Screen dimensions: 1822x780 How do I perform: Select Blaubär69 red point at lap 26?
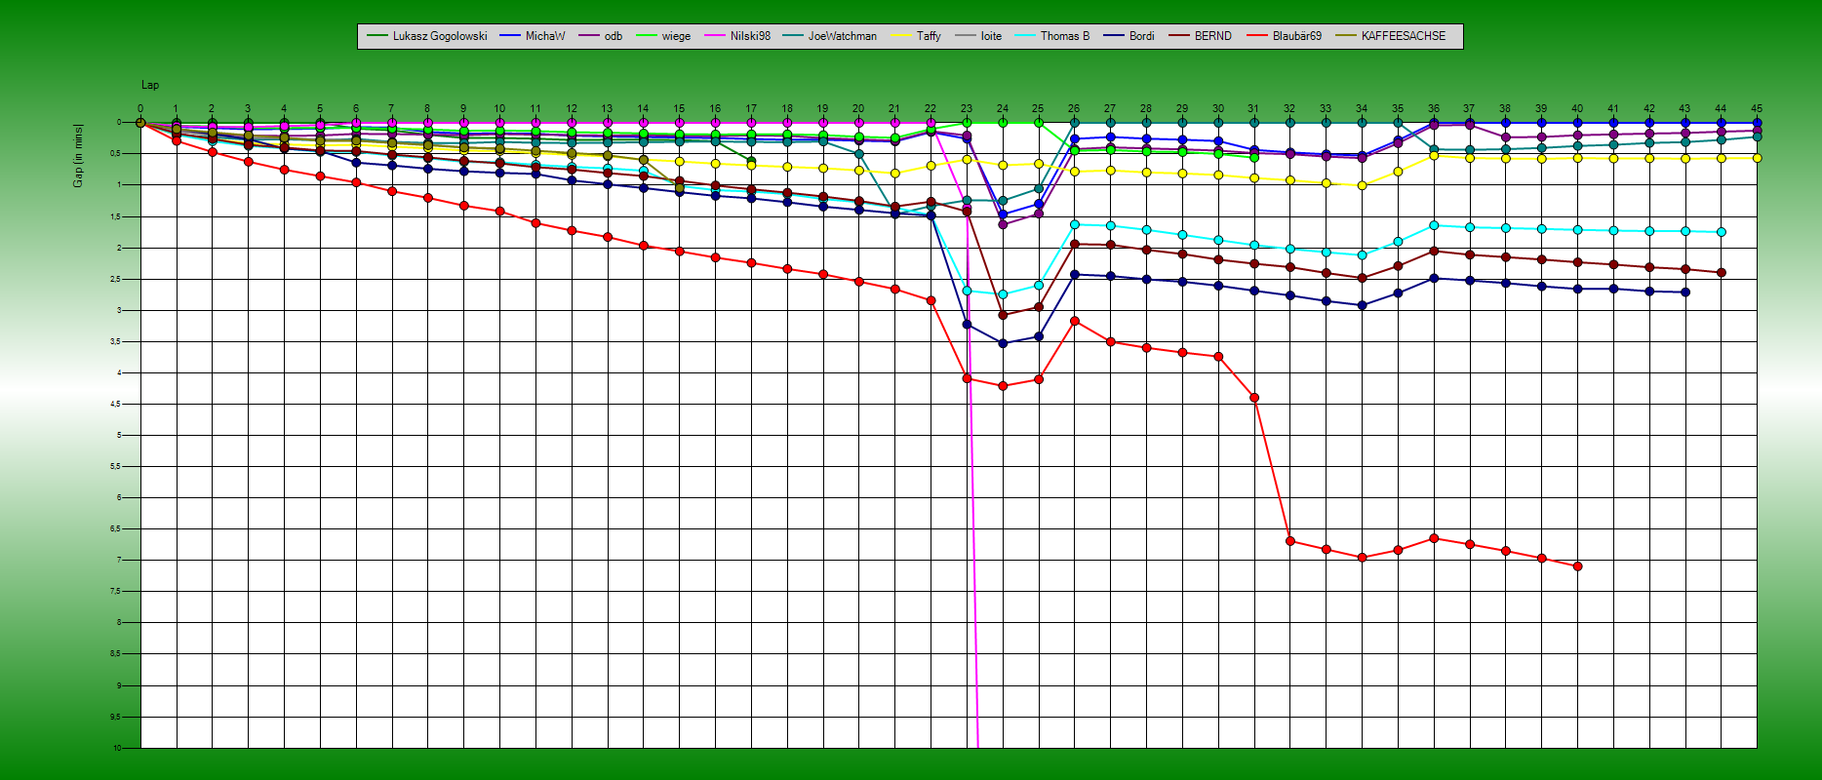point(1075,321)
